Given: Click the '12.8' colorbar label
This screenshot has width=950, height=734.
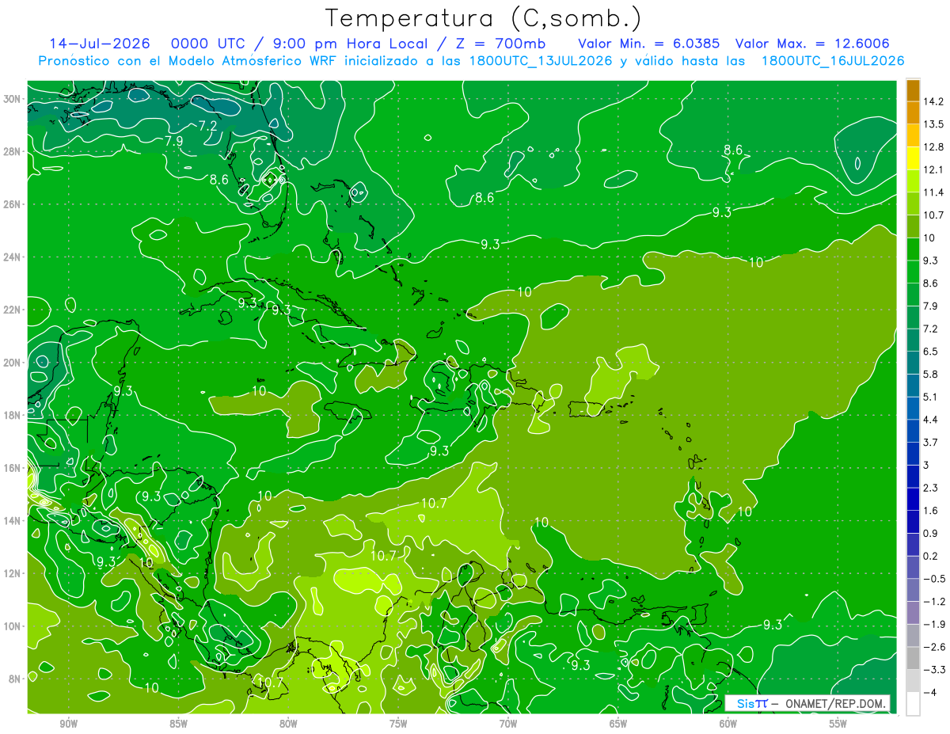Looking at the screenshot, I should click(x=933, y=147).
